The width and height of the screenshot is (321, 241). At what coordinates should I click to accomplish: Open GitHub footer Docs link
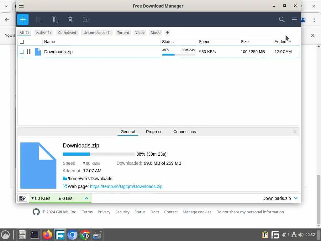point(155,212)
